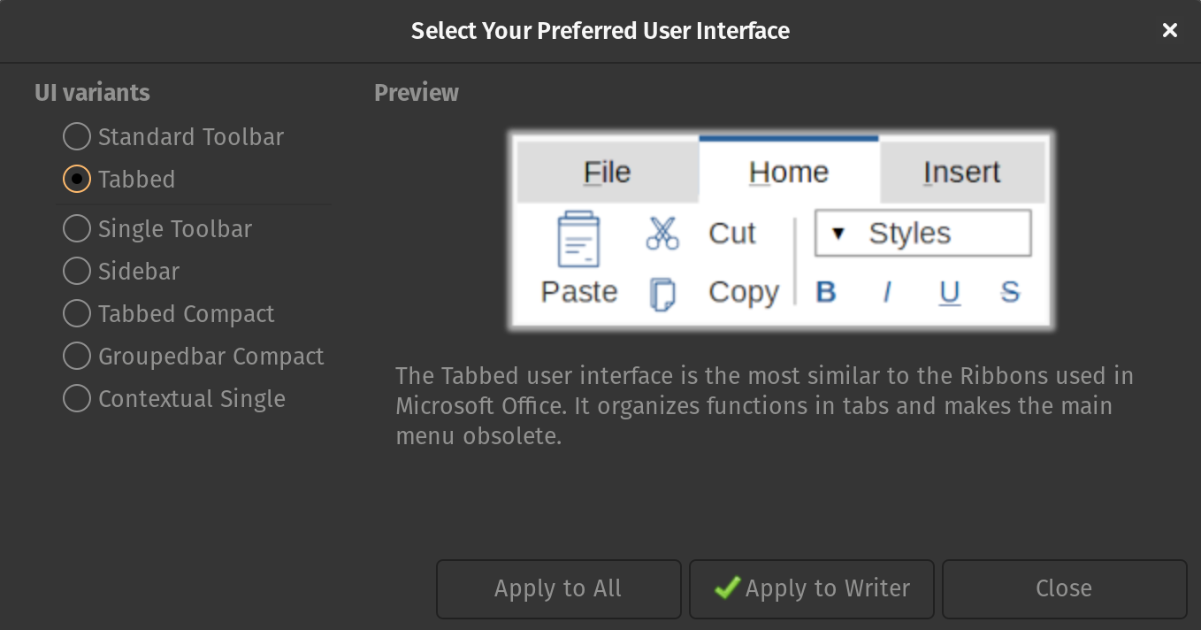Viewport: 1201px width, 630px height.
Task: Click the Italic I icon in the preview
Action: pos(887,292)
